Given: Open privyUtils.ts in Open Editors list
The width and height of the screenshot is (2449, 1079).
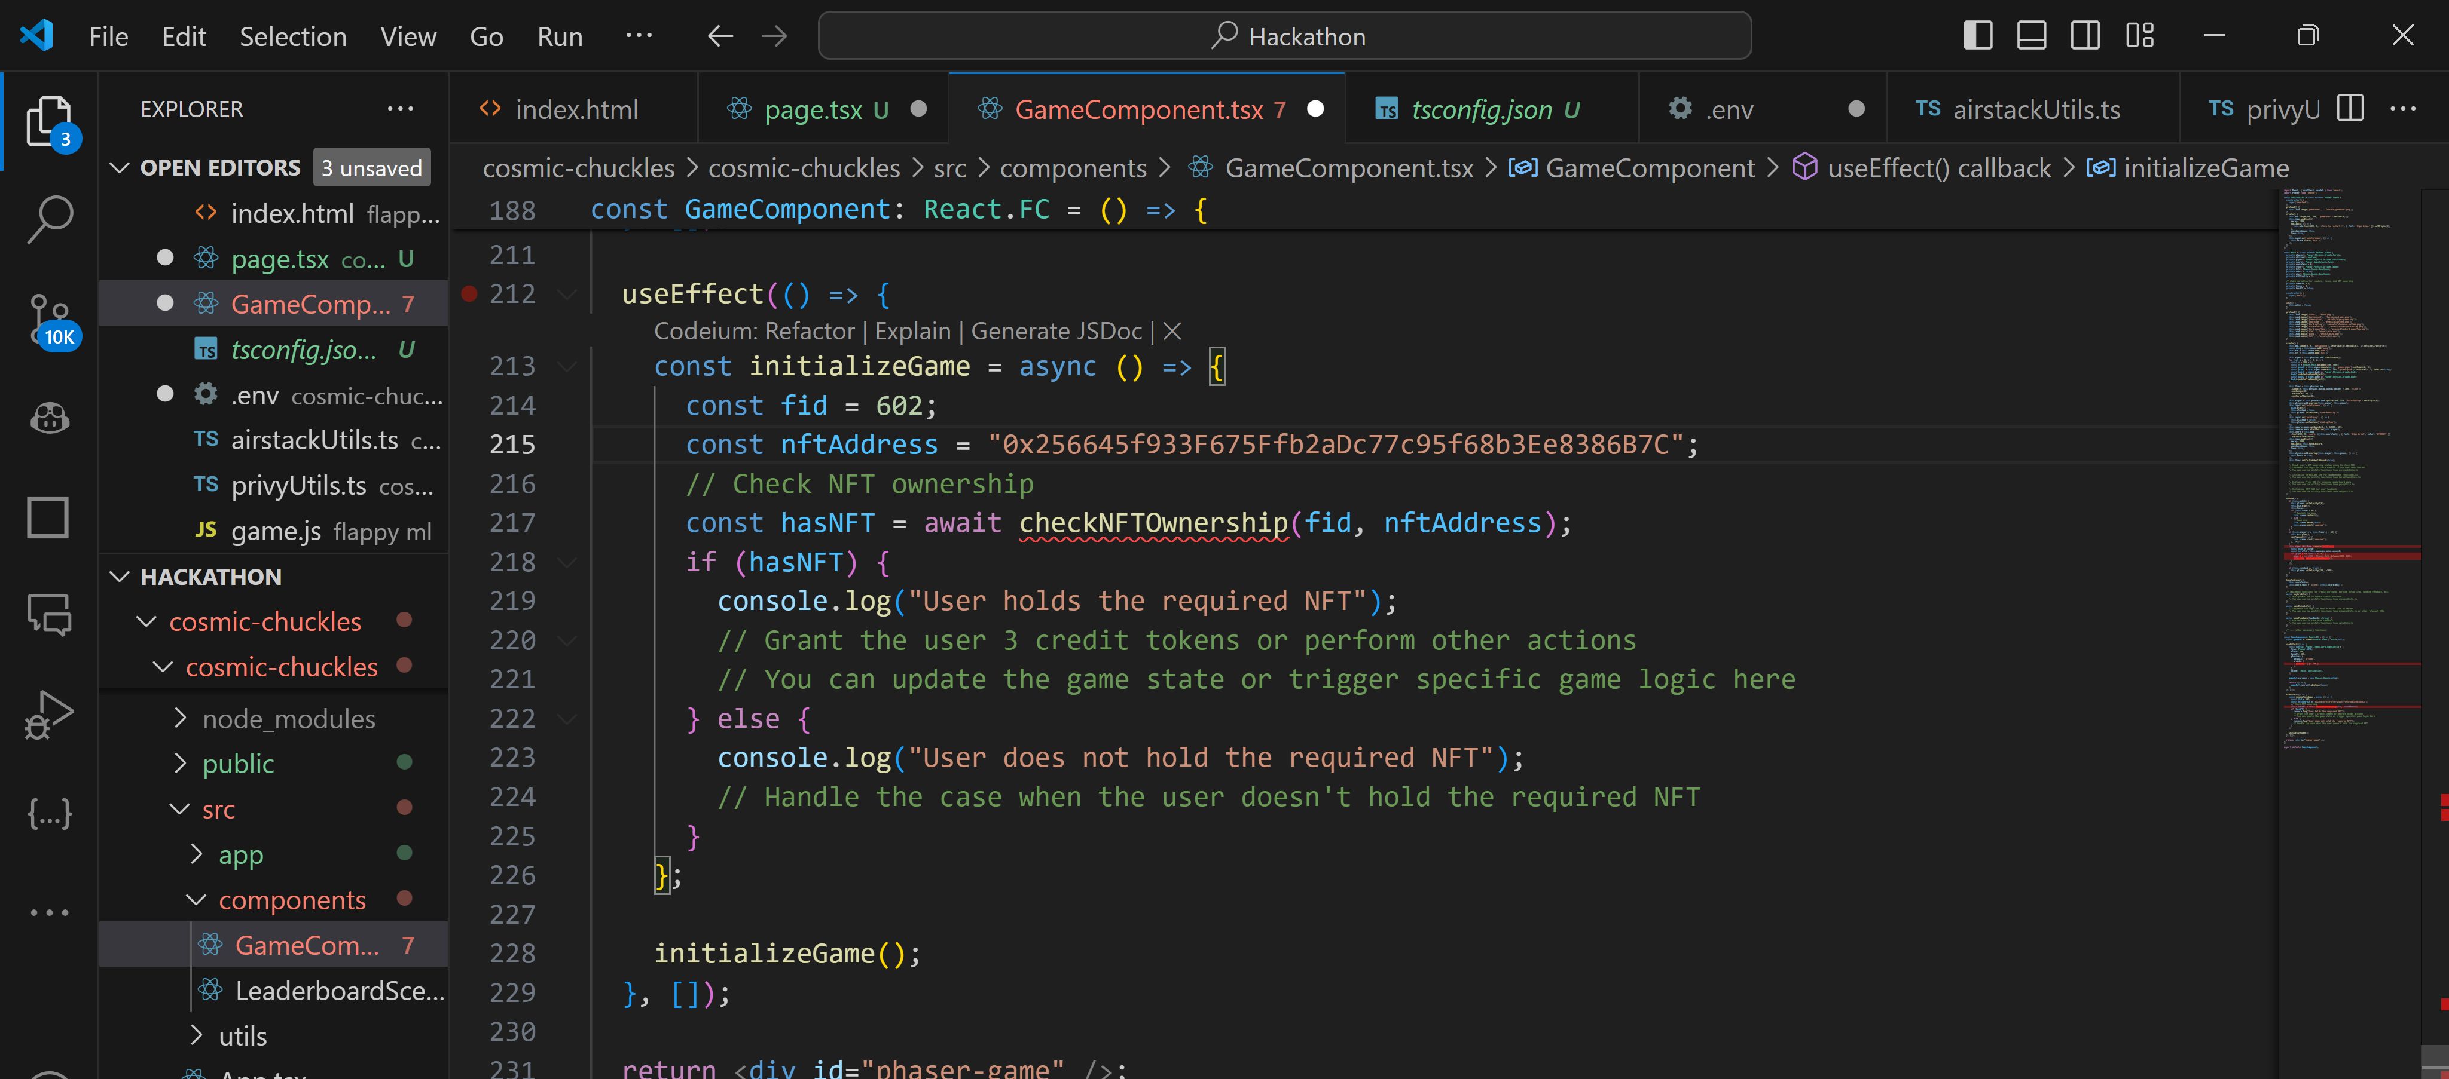Looking at the screenshot, I should coord(274,485).
